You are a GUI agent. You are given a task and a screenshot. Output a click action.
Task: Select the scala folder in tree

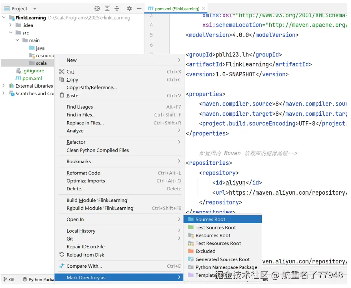point(27,63)
